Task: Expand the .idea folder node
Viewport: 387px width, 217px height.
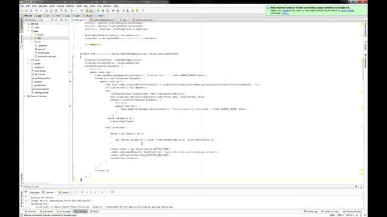Action: click(x=28, y=28)
